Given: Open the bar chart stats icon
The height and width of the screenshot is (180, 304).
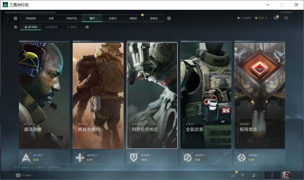Looking at the screenshot, I should click(x=233, y=175).
